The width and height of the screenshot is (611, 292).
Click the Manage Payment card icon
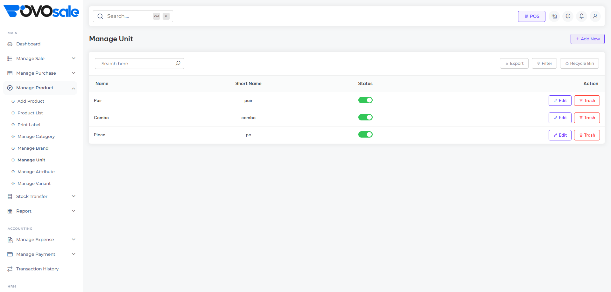[10, 255]
